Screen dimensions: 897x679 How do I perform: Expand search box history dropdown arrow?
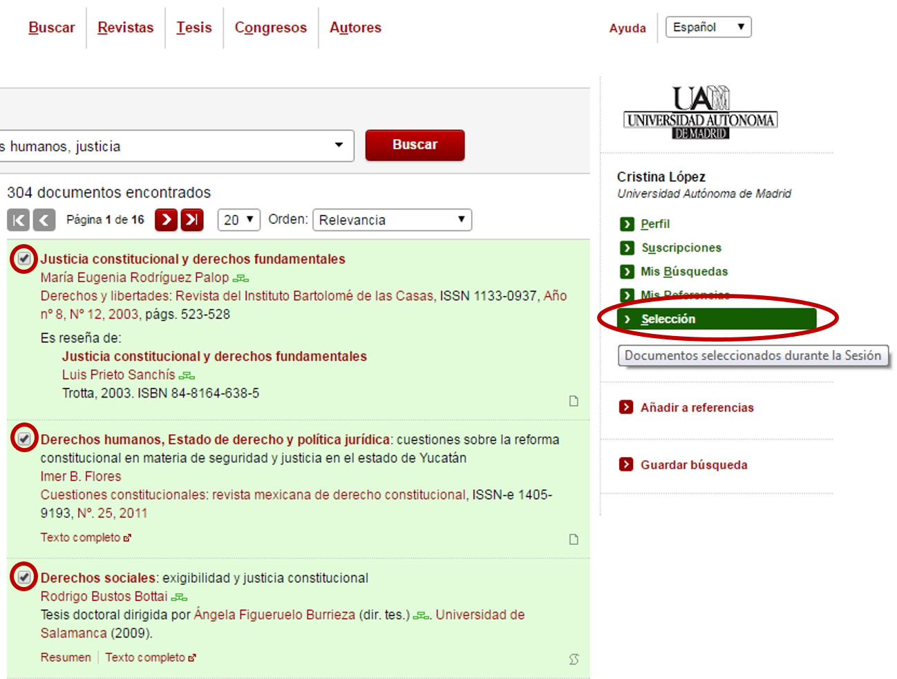click(339, 145)
